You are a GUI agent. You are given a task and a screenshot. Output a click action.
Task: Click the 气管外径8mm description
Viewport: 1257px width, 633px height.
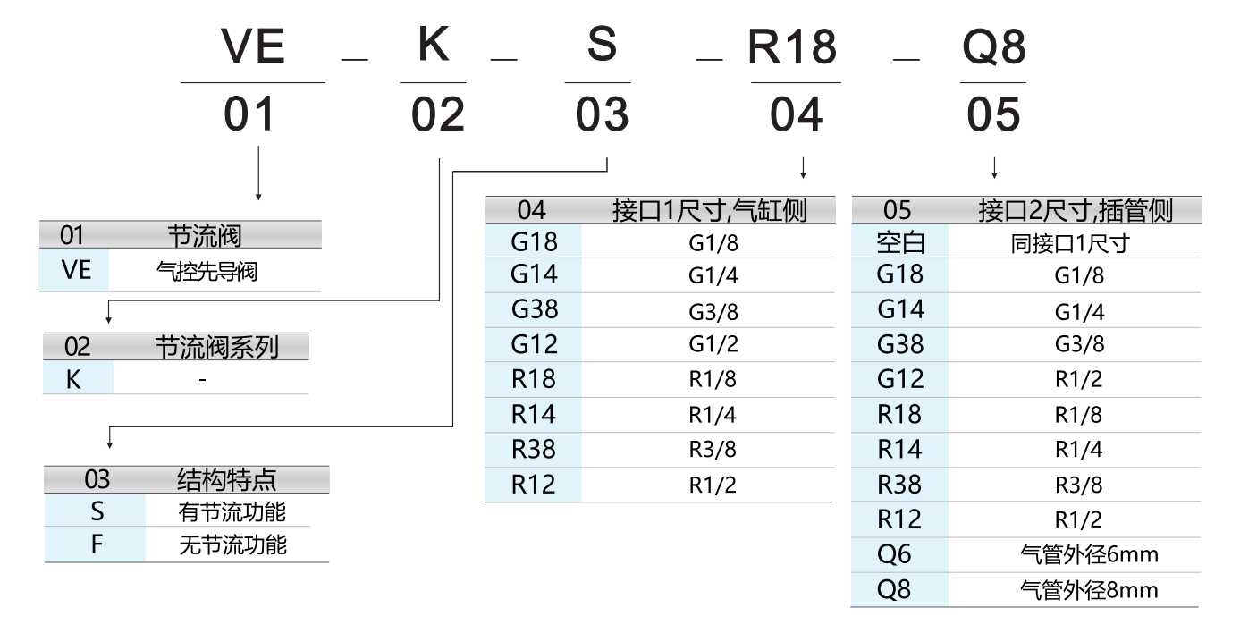point(1088,590)
